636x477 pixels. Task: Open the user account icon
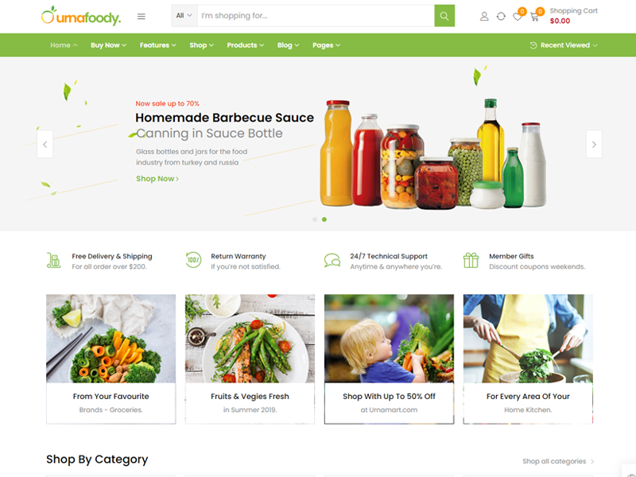pyautogui.click(x=484, y=16)
